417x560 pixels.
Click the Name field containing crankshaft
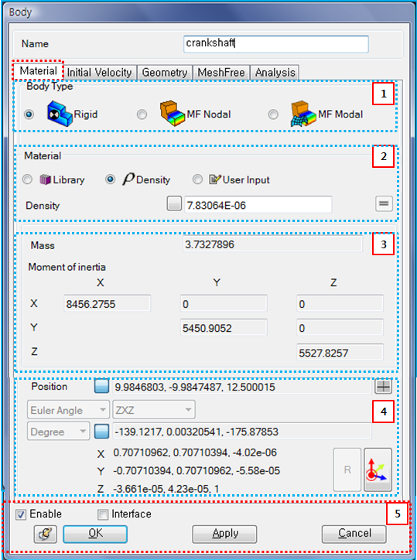click(276, 44)
